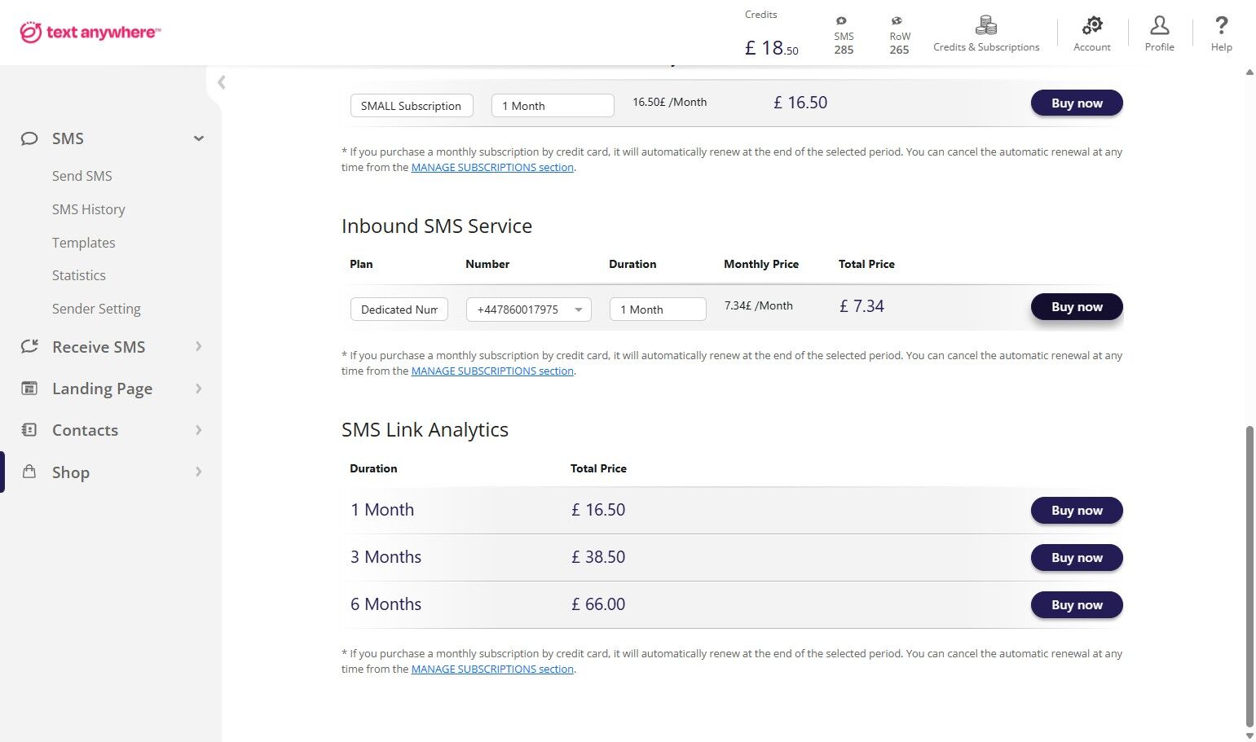1256x742 pixels.
Task: Click the text anywhere logo
Action: click(x=90, y=32)
